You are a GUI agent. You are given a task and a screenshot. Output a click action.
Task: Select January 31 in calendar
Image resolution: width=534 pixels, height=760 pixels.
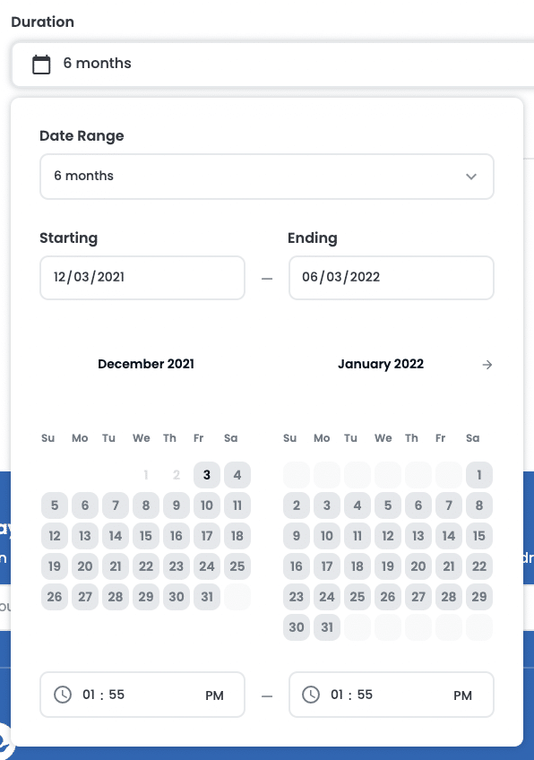327,627
